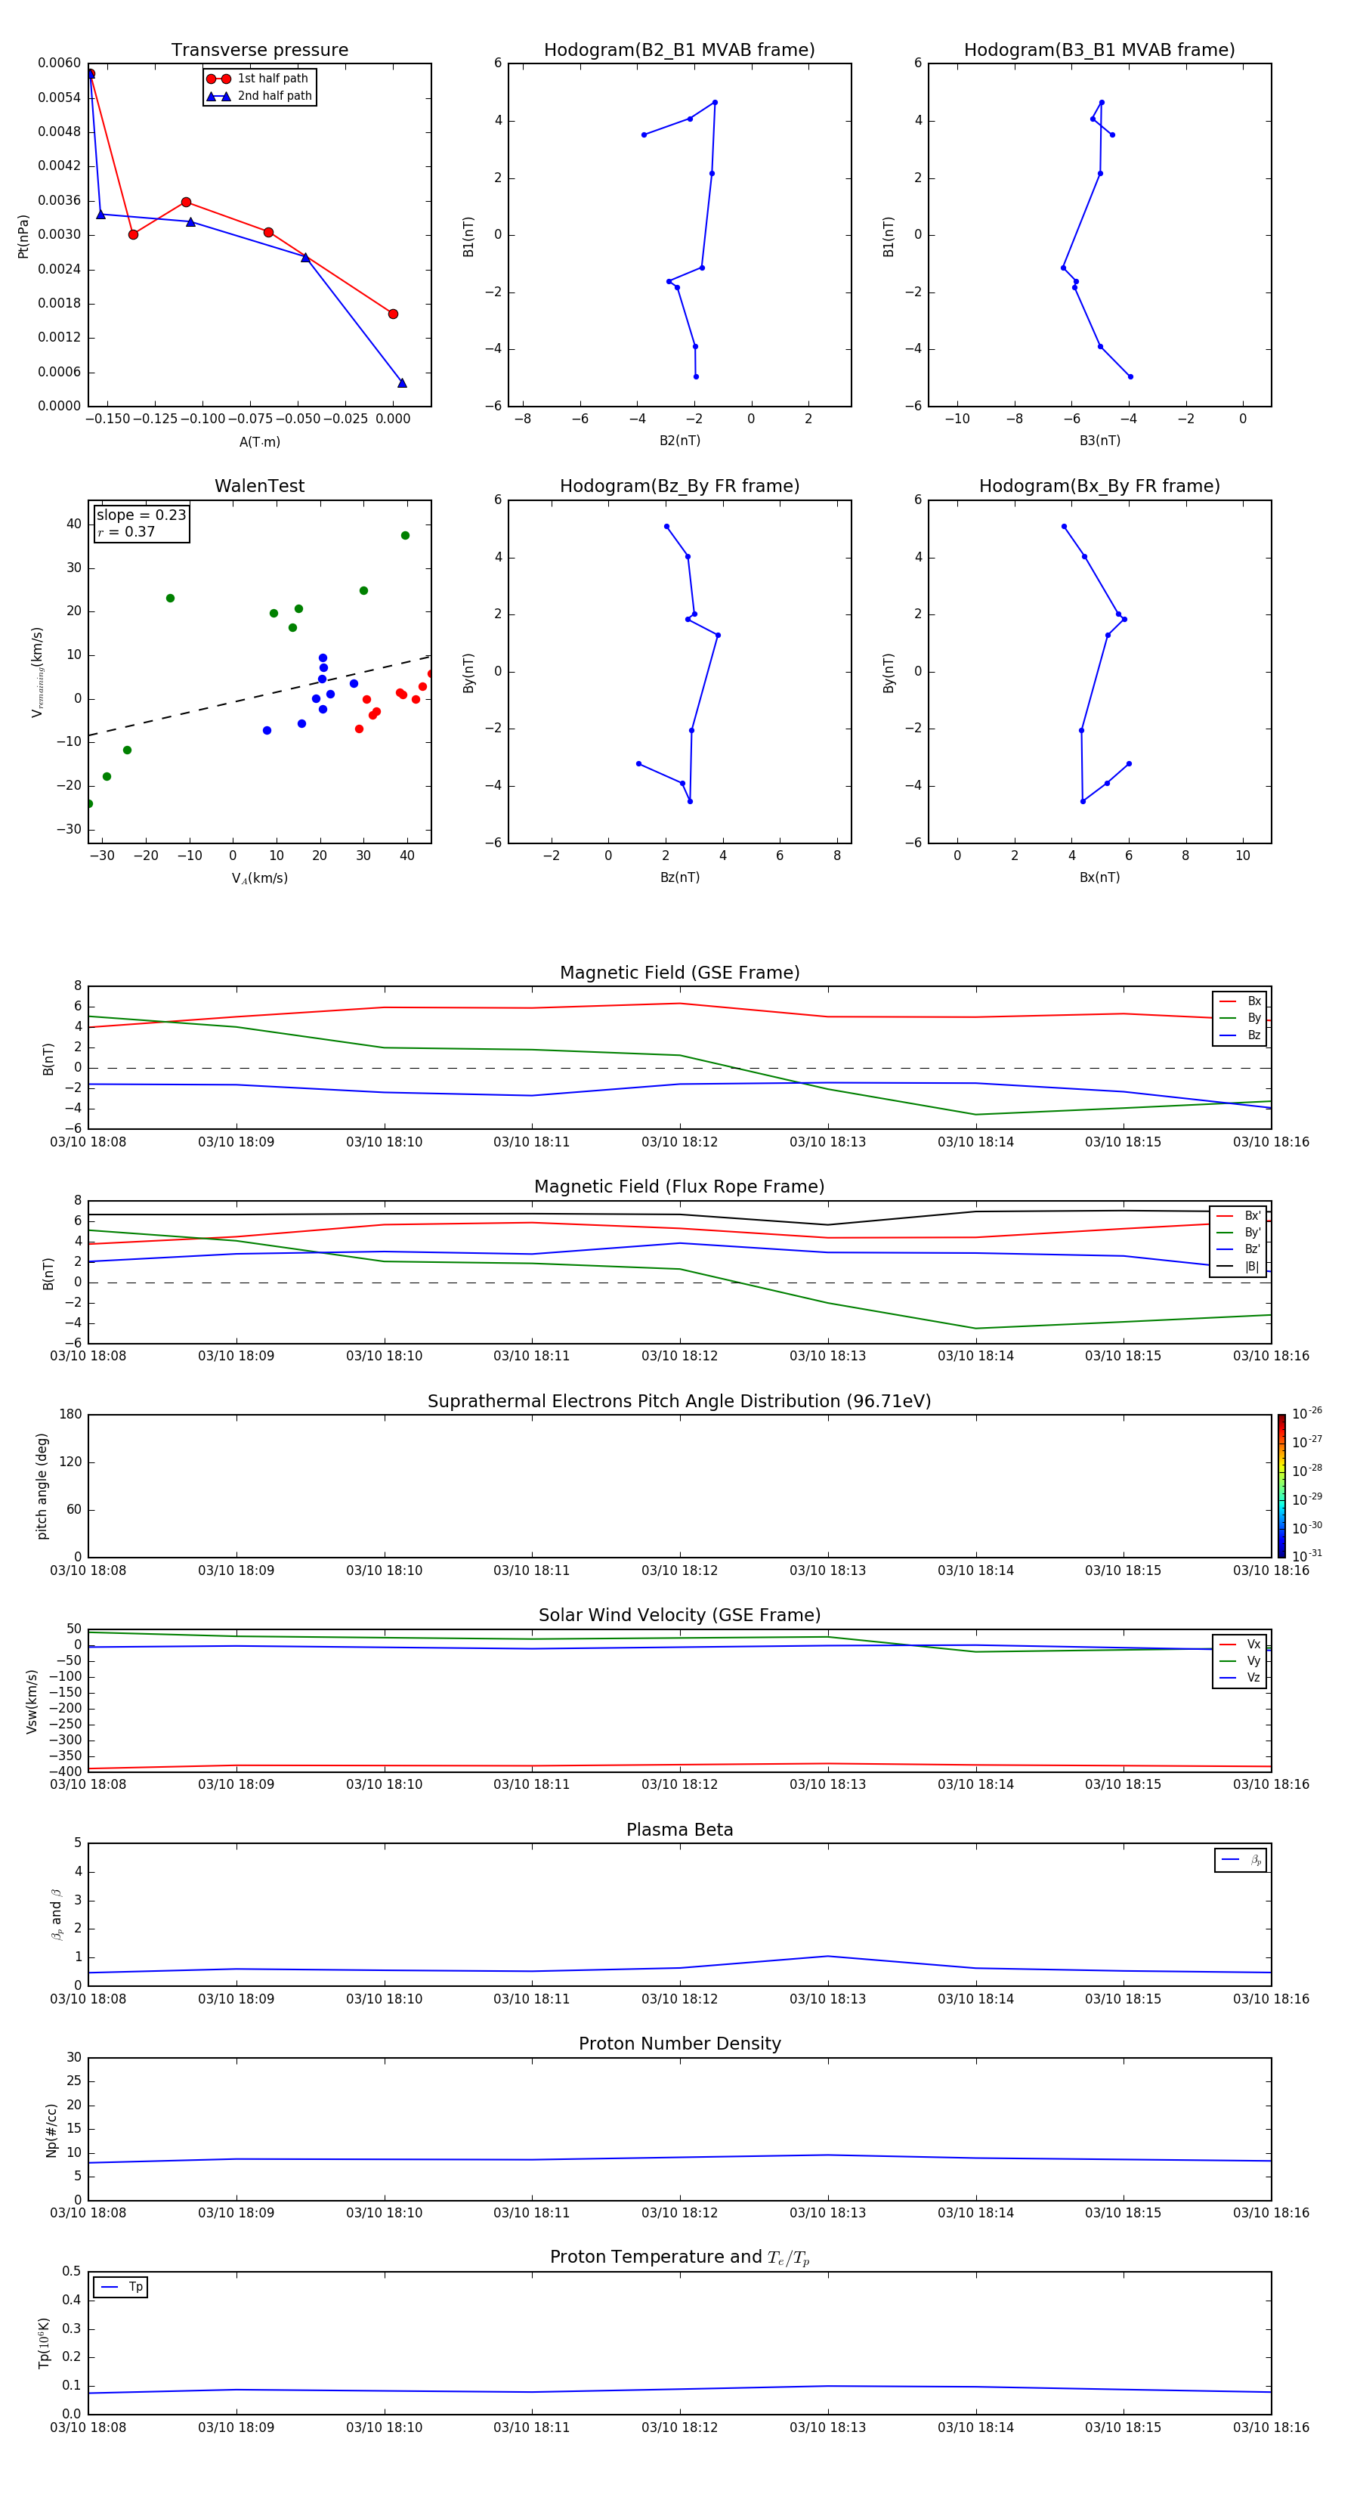
Task: Select "By'" in the Flux Rope legend
Action: (x=1238, y=1233)
